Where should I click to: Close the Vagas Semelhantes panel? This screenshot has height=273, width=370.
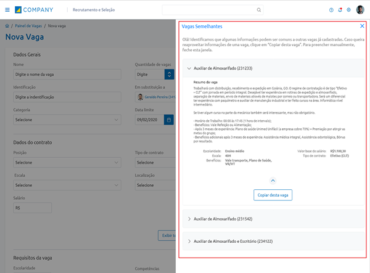point(362,26)
